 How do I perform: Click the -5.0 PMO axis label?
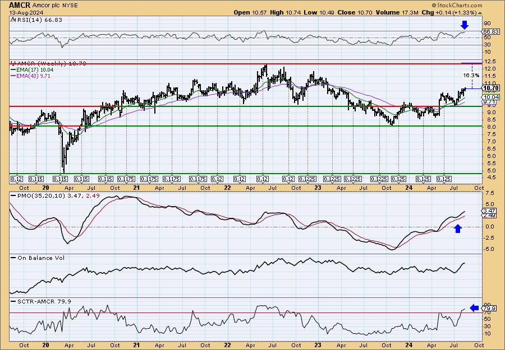[x=489, y=249]
